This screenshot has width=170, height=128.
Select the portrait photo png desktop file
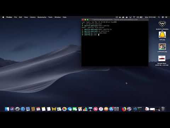point(162,48)
